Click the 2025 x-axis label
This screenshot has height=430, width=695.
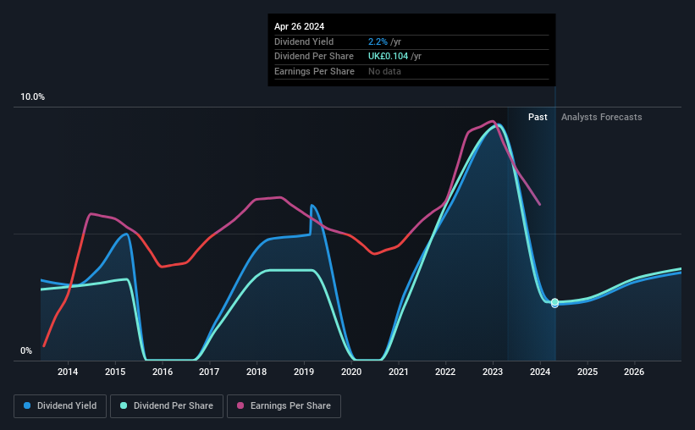(x=587, y=372)
